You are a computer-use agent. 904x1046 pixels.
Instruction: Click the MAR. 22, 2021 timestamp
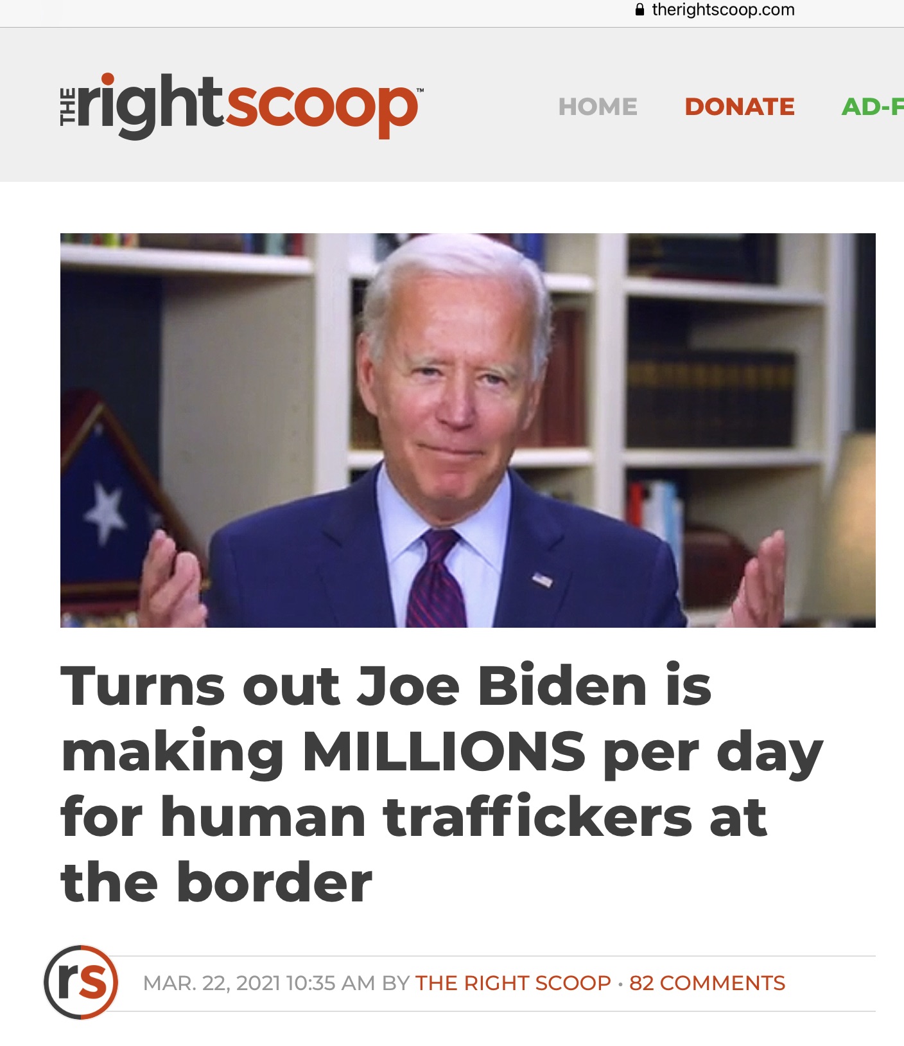pyautogui.click(x=258, y=983)
